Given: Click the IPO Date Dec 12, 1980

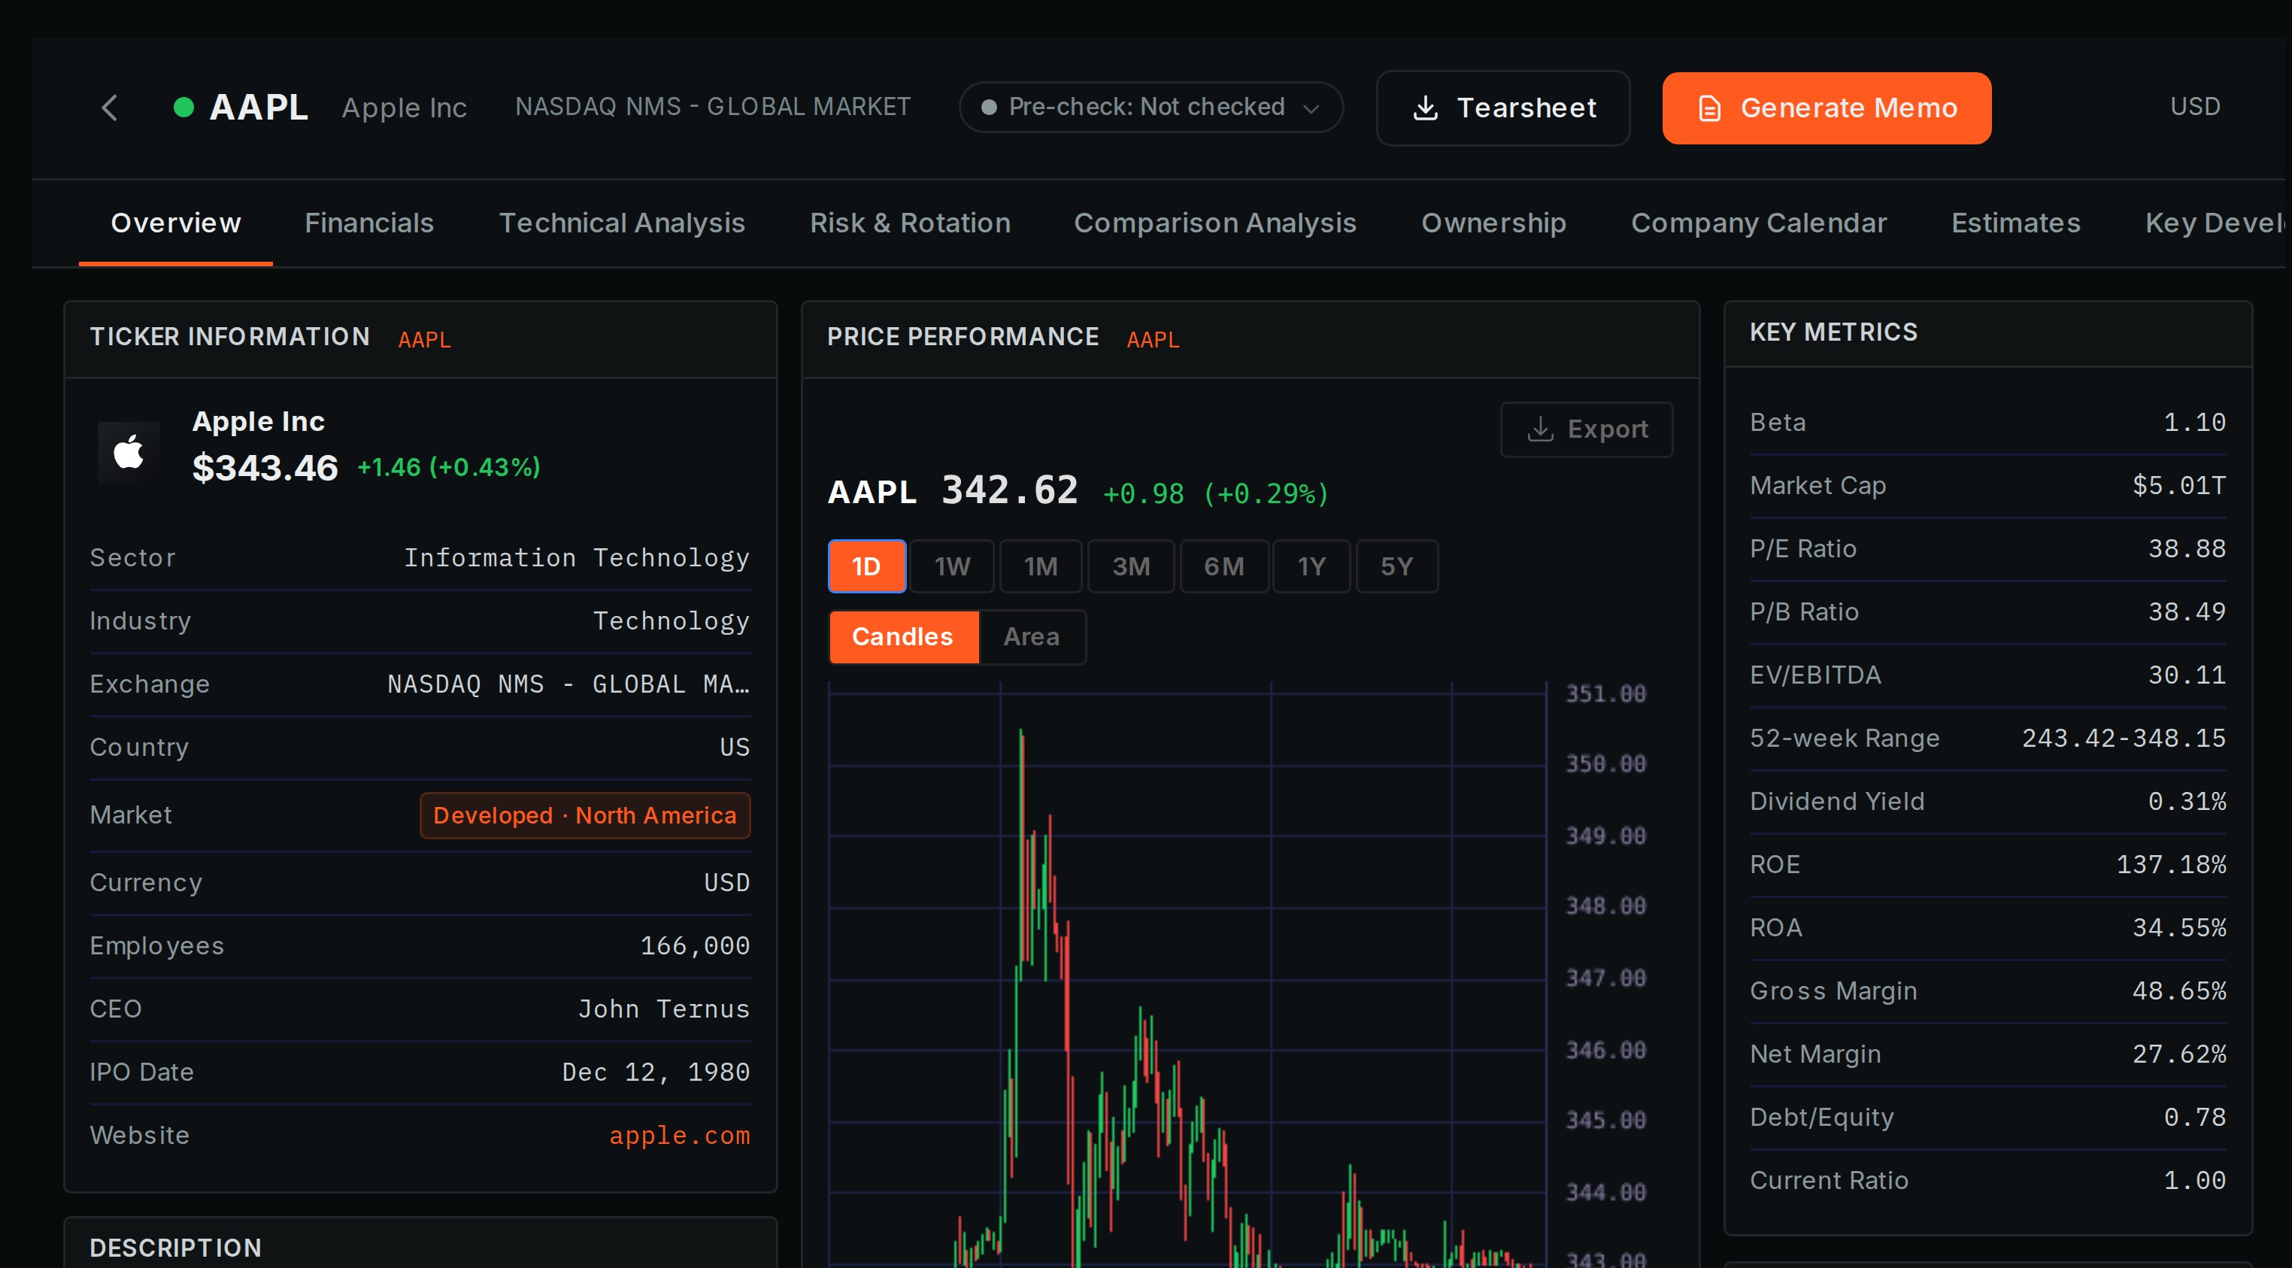Looking at the screenshot, I should coord(656,1072).
